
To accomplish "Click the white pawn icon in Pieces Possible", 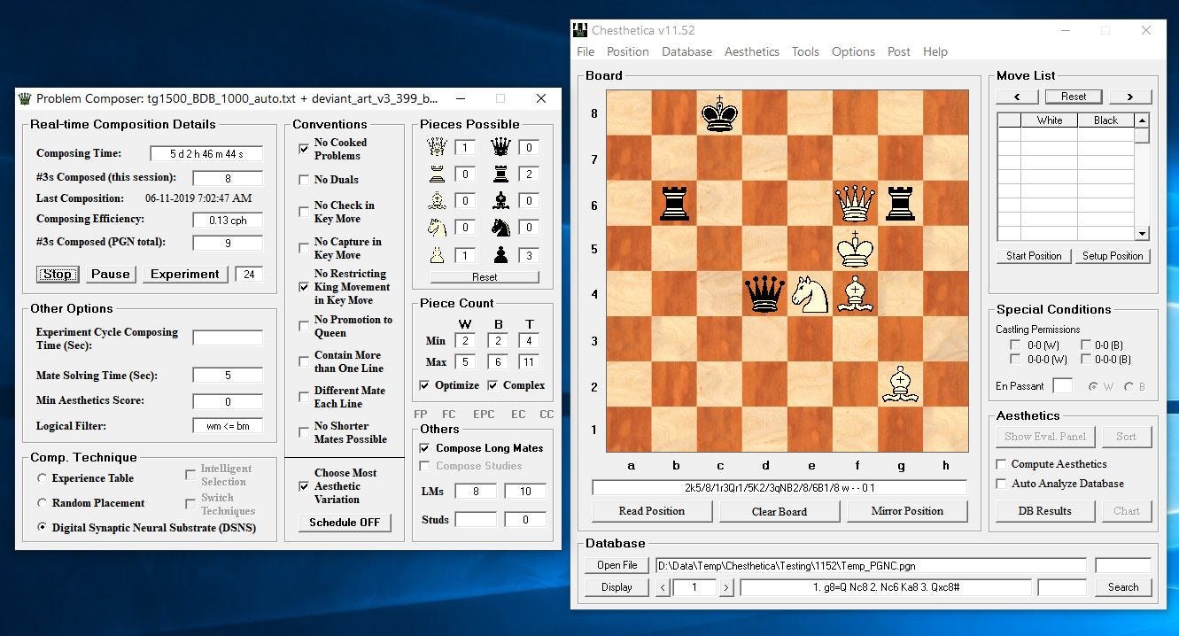I will pos(436,255).
